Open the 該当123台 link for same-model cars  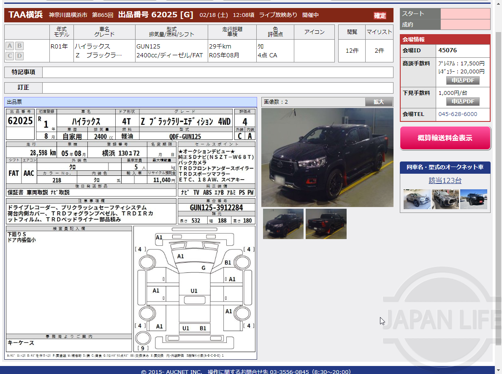click(x=445, y=180)
